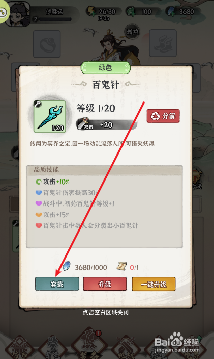214x359 pixels.
Task: Open the 坊市 market tab
Action: [x=20, y=348]
